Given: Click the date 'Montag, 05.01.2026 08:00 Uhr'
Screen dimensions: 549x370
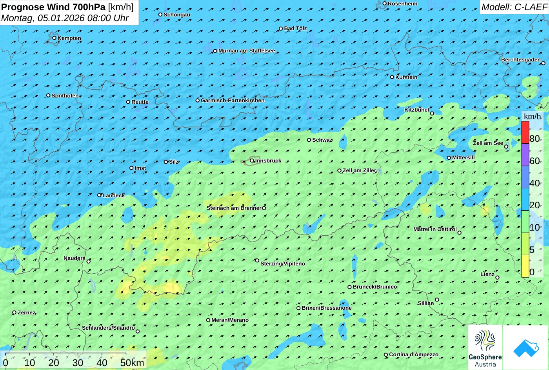Looking at the screenshot, I should coord(65,18).
